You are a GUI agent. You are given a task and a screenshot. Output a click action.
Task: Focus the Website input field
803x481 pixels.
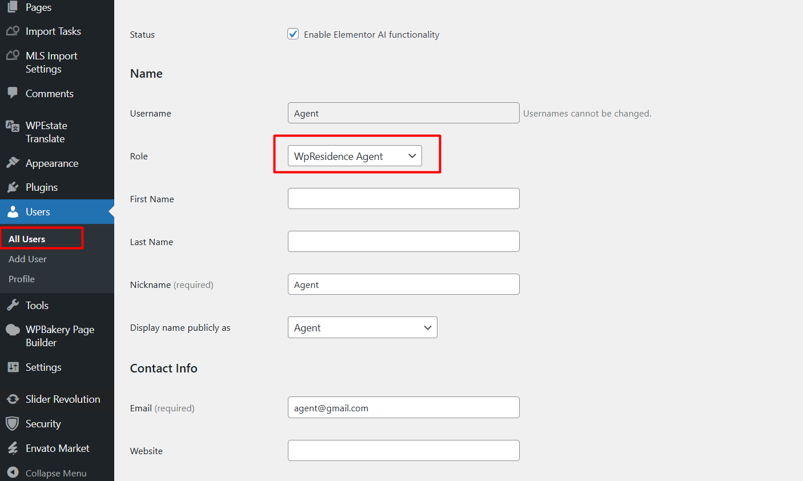(403, 450)
